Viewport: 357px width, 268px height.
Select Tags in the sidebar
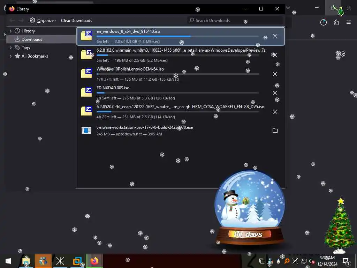[25, 47]
